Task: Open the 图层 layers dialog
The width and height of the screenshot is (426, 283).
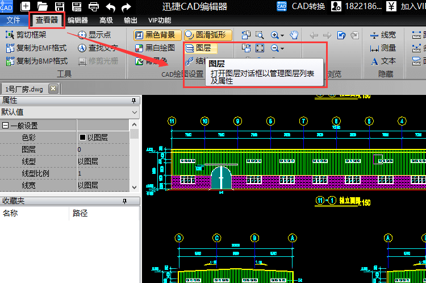Action: (201, 48)
